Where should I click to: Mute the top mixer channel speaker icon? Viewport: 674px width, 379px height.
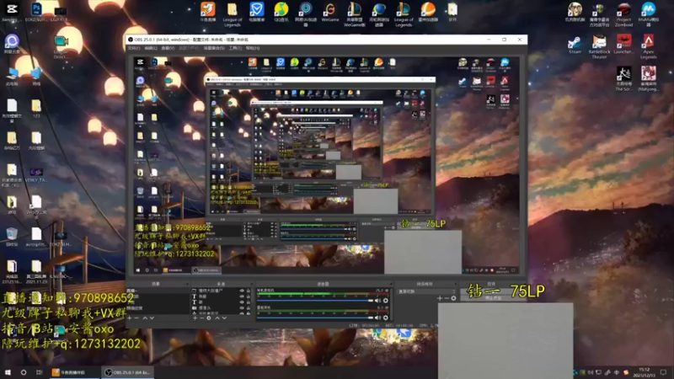tap(377, 301)
